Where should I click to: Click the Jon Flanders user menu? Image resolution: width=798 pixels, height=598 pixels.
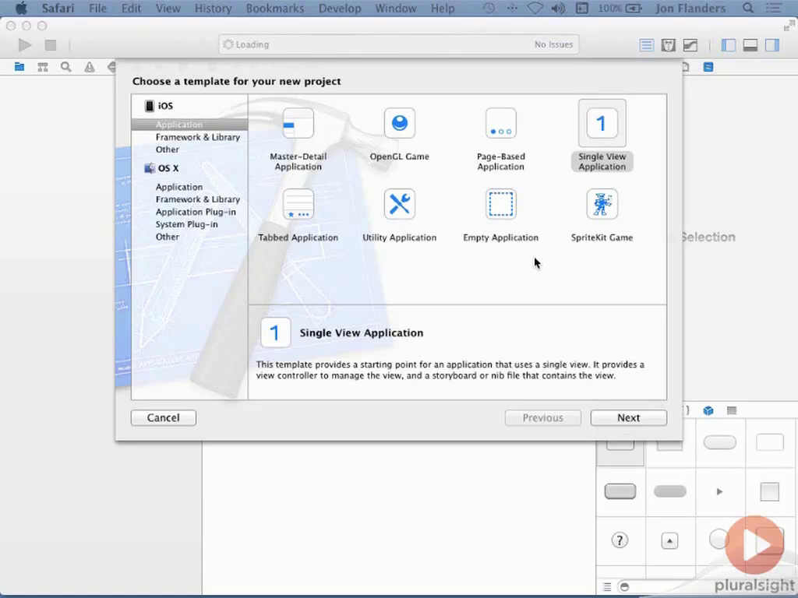690,8
